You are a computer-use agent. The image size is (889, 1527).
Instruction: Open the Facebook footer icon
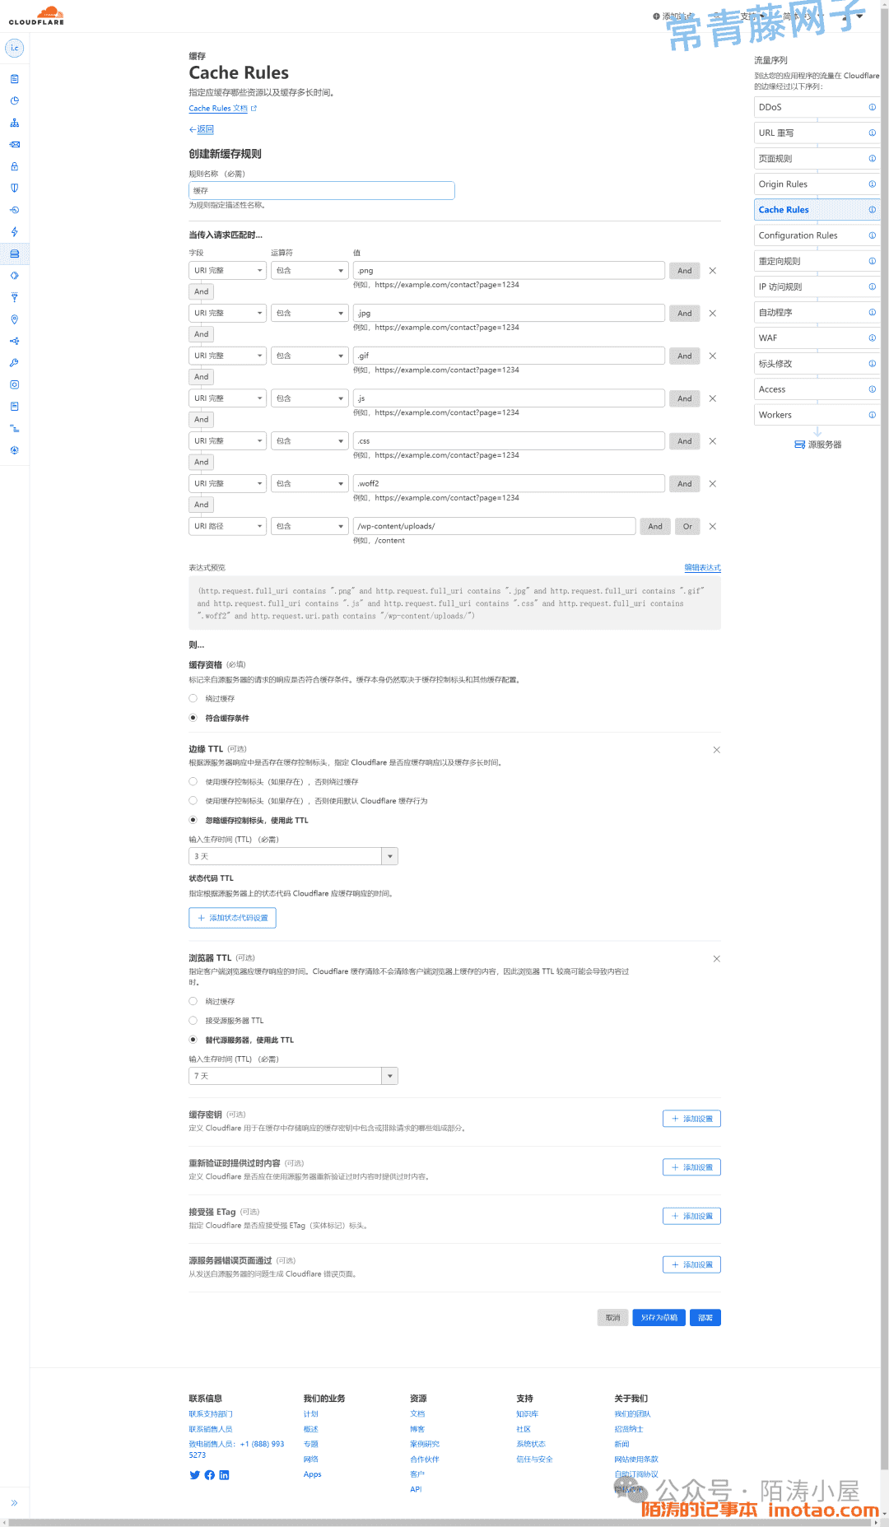click(x=210, y=1475)
